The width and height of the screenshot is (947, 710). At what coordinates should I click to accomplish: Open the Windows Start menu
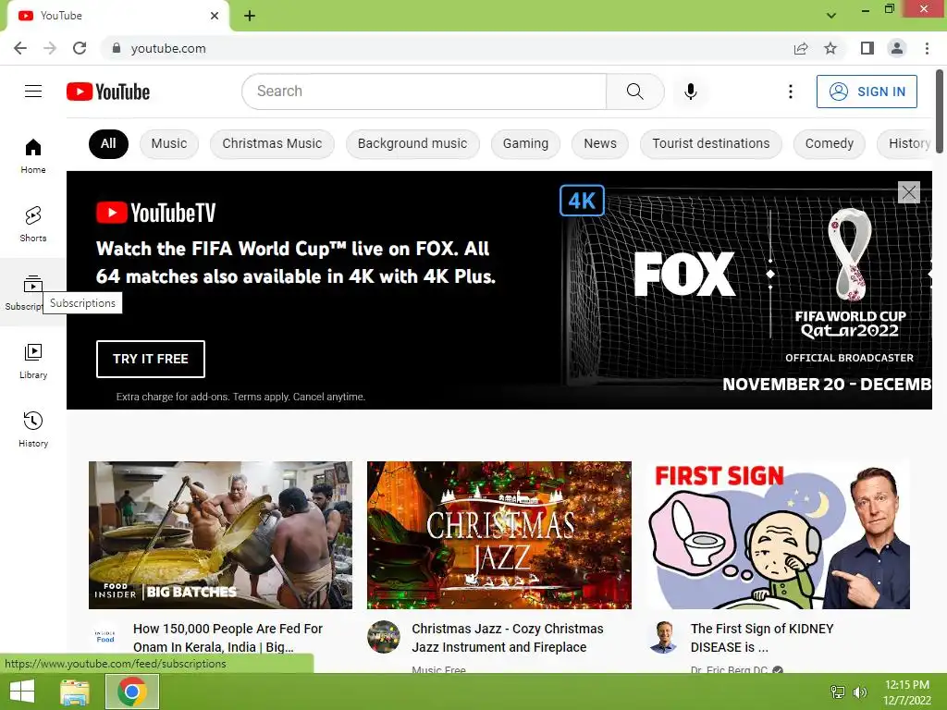pos(22,692)
